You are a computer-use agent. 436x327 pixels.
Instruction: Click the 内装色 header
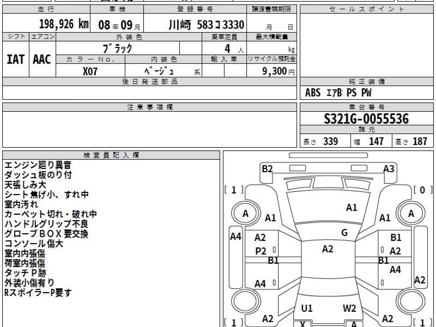pos(163,59)
